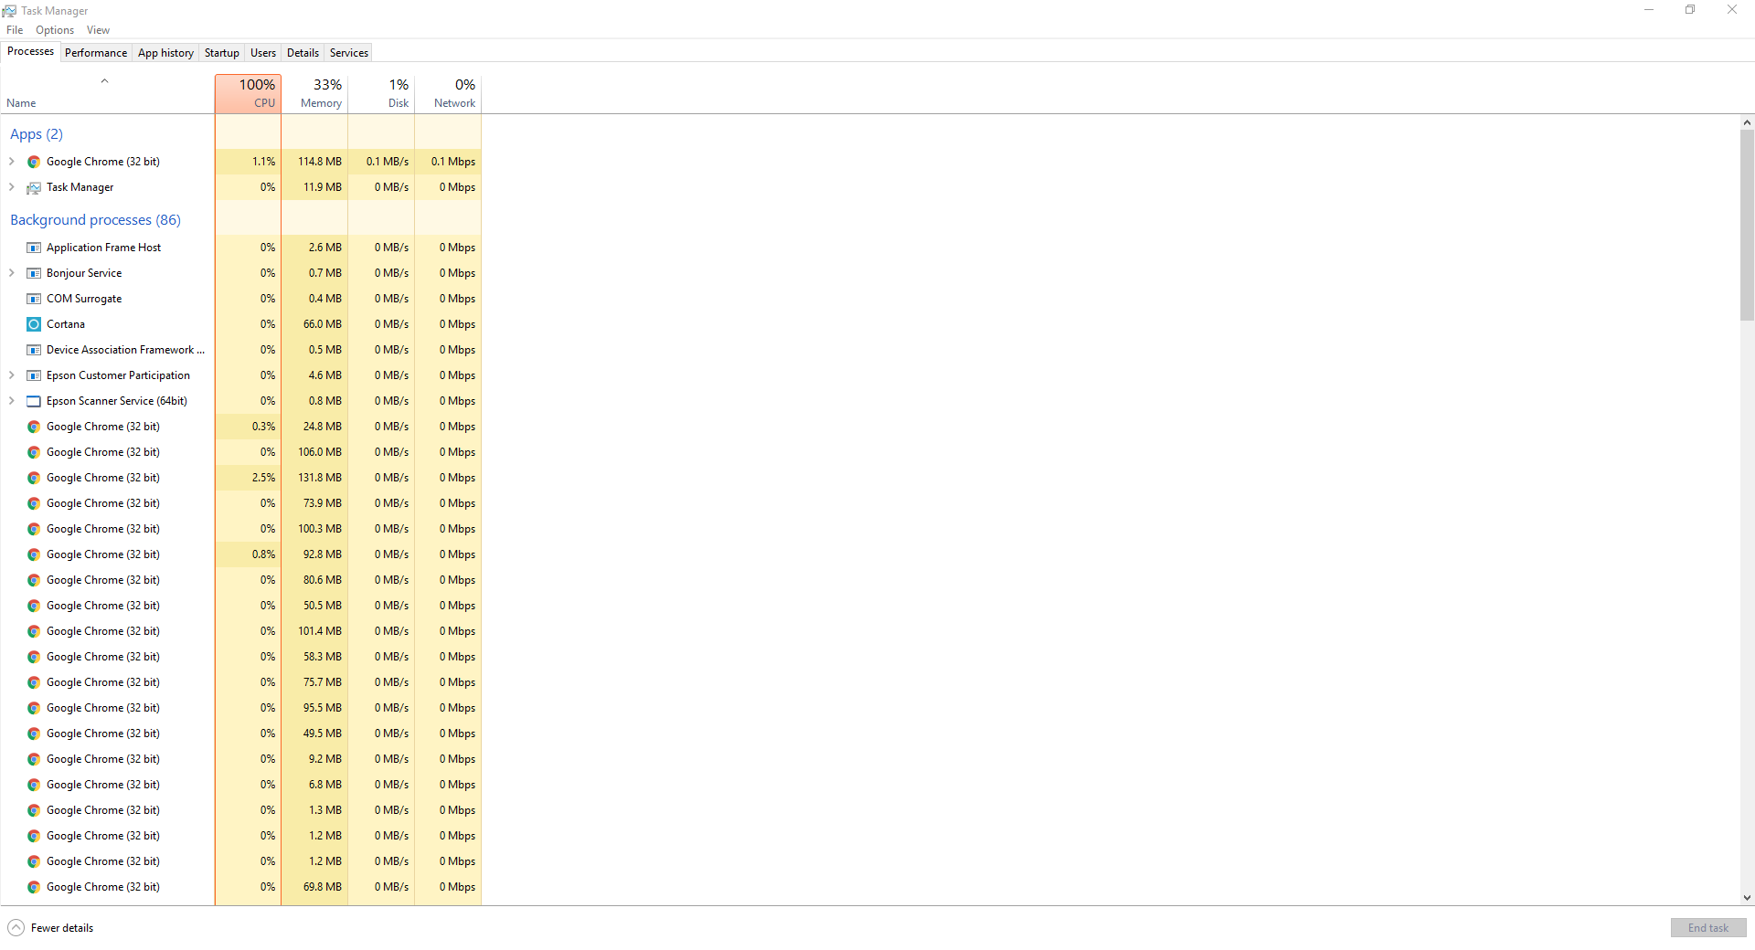Switch to the Startup tab

[x=222, y=53]
